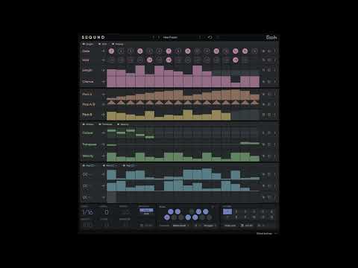Select pattern slot 12 in pattern grid

tap(271, 217)
